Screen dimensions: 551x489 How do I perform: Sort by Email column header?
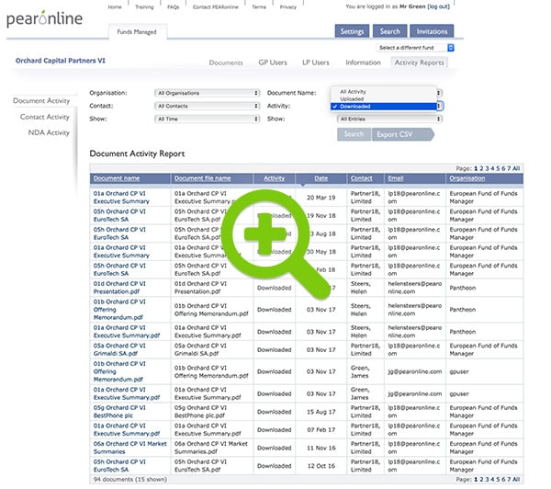395,178
